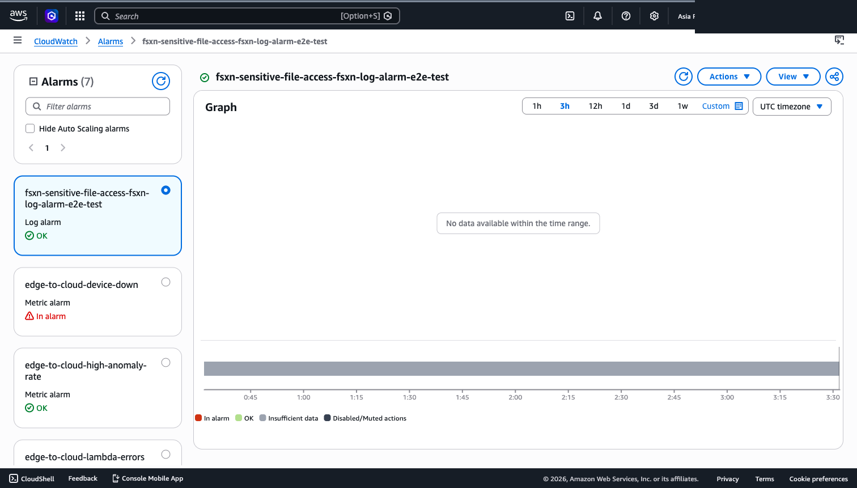This screenshot has height=488, width=857.
Task: Open the help question mark menu
Action: tap(626, 16)
